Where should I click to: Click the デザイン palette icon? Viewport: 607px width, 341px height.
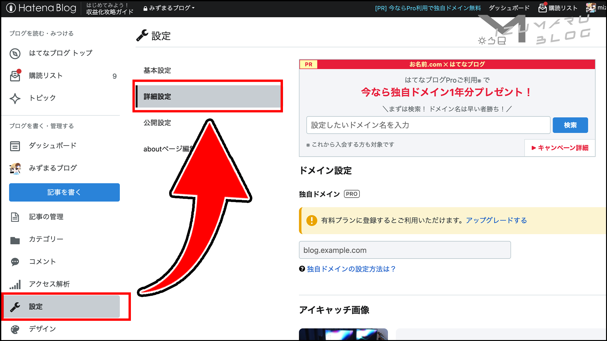coord(15,329)
